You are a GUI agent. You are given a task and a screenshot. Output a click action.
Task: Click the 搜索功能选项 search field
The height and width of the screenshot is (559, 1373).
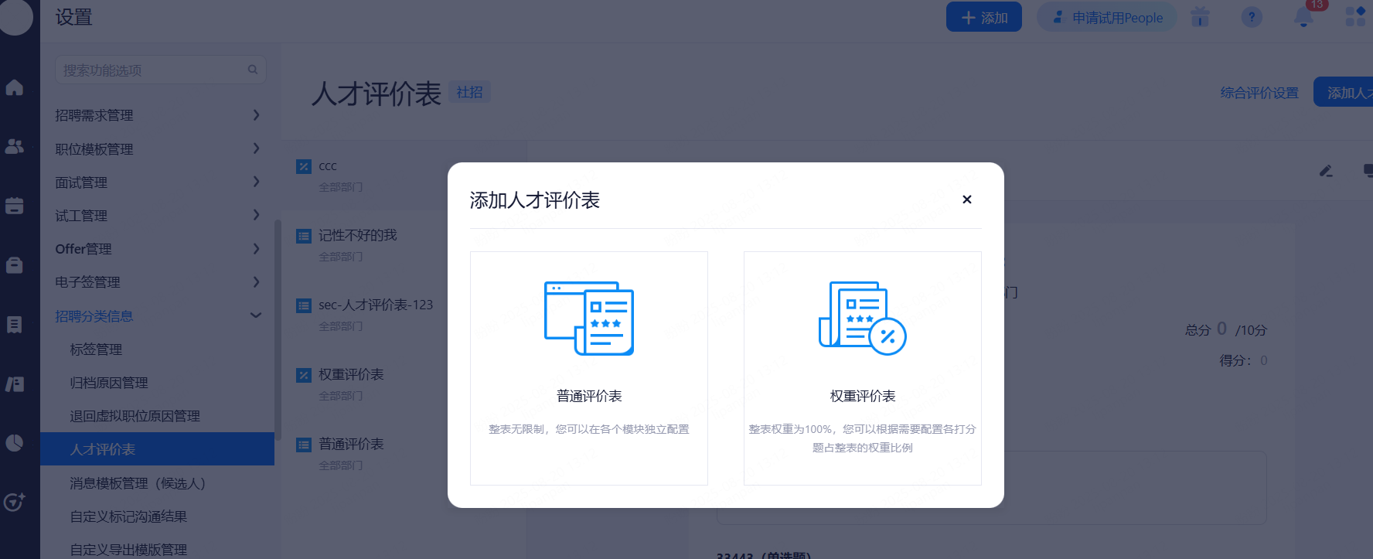click(x=153, y=70)
